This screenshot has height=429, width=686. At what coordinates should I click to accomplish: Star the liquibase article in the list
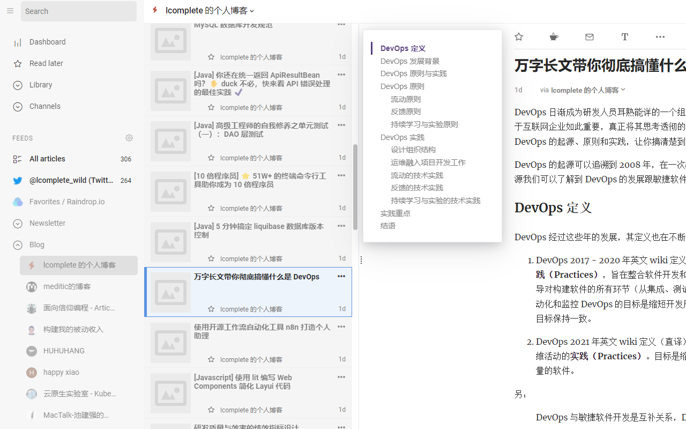[212, 258]
